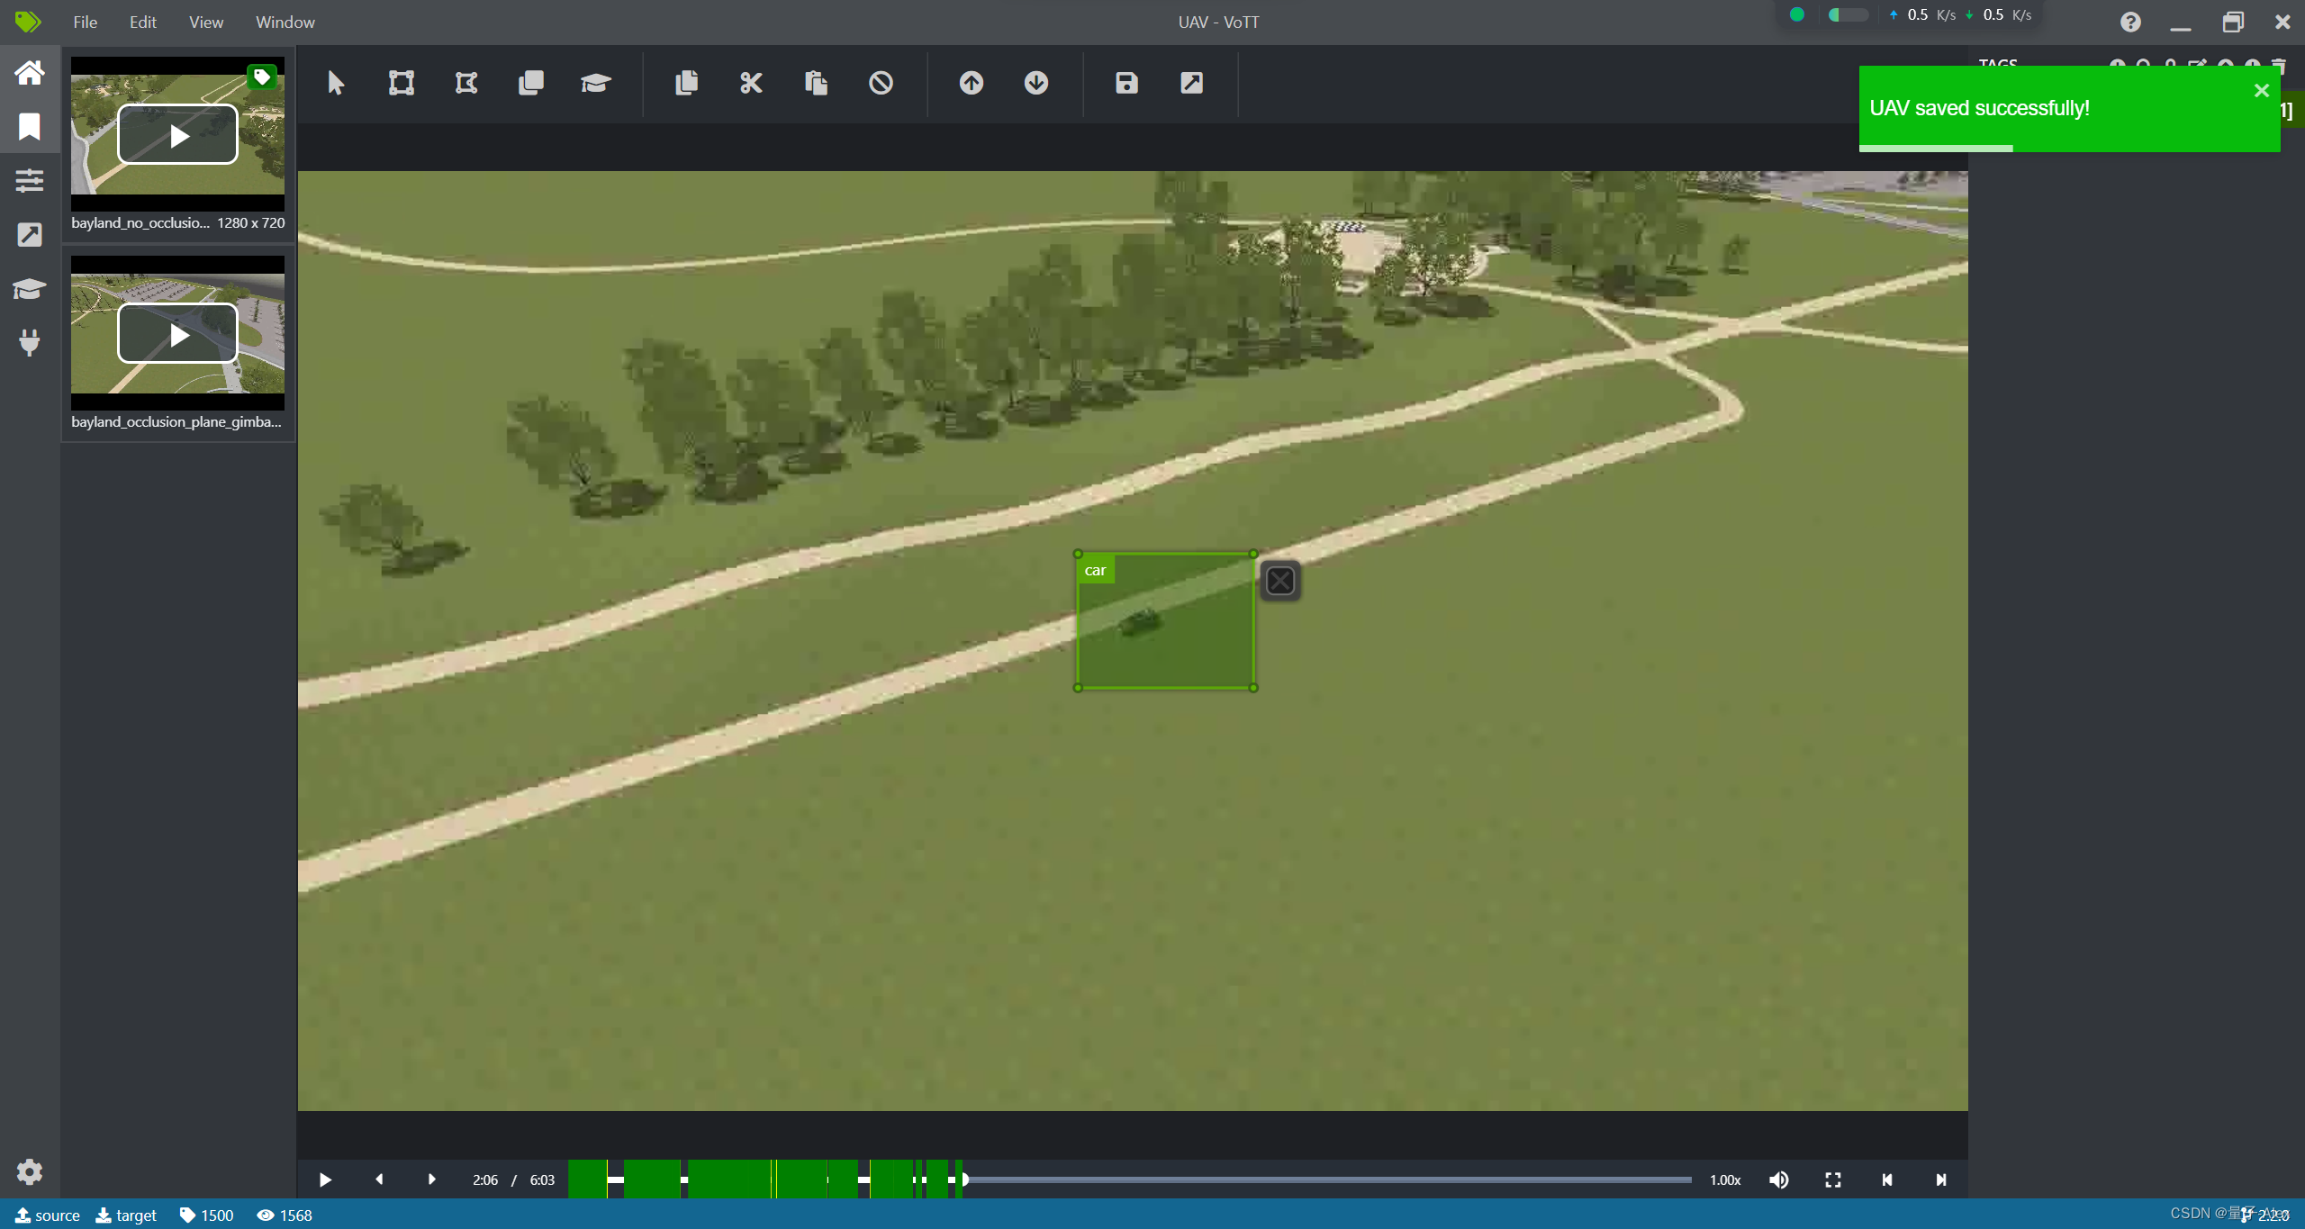Click the Active Learning graduation cap toolbar icon
The height and width of the screenshot is (1229, 2305).
[595, 83]
